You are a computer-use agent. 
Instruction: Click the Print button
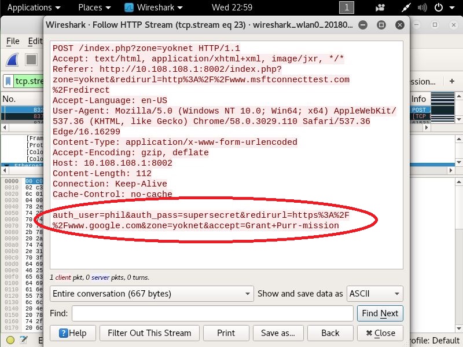coord(226,333)
